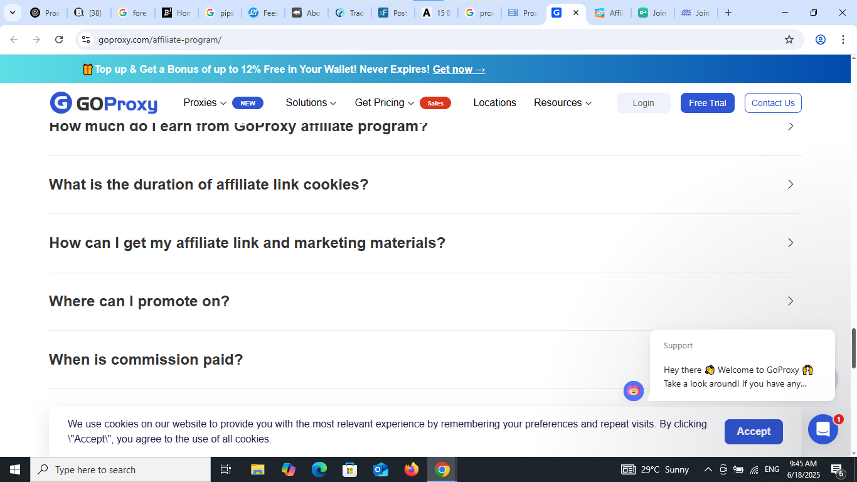
Task: Click the network Wi-Fi tray icon
Action: click(x=754, y=469)
